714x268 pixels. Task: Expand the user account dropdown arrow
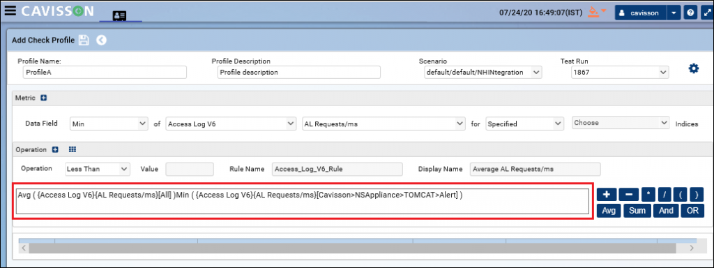tap(674, 13)
